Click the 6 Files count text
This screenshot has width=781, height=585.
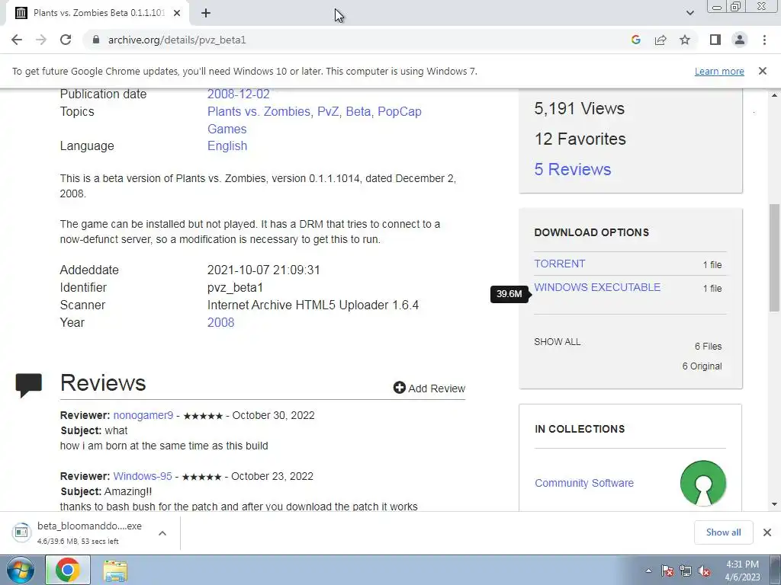point(708,347)
